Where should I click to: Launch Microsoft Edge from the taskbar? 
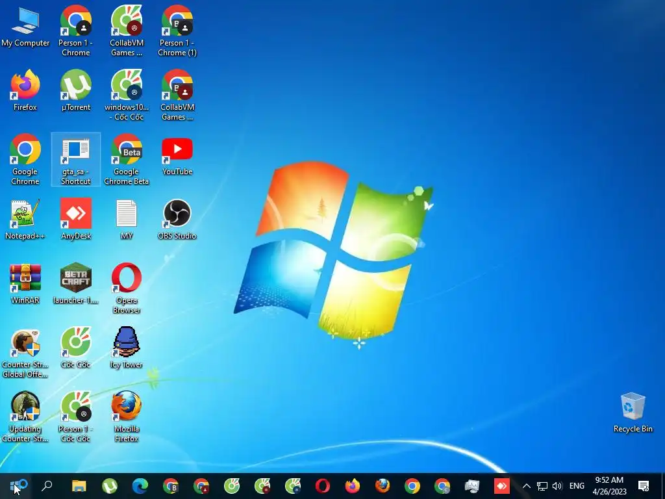(140, 486)
